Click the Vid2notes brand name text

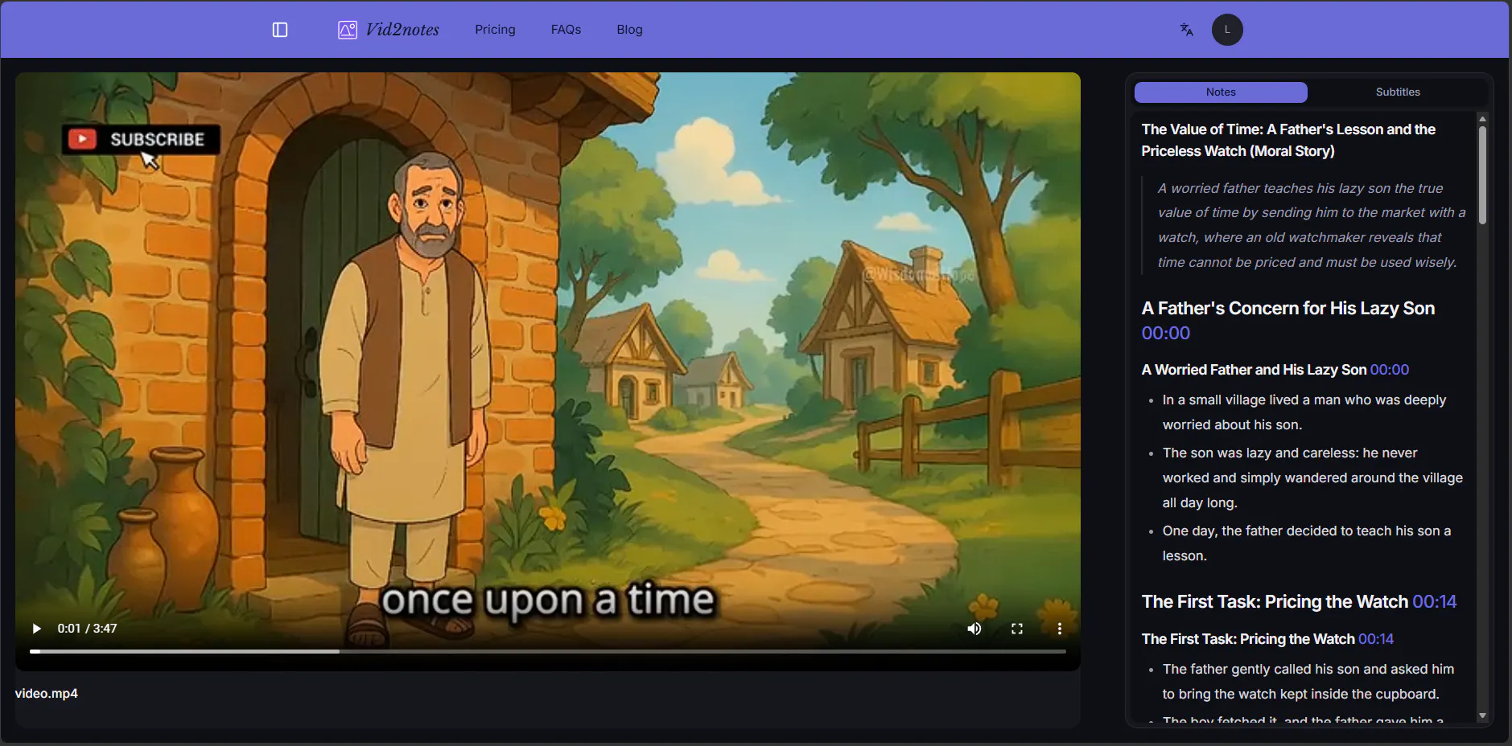pyautogui.click(x=402, y=30)
